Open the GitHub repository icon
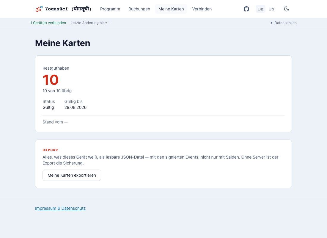This screenshot has height=238, width=327. coord(246,9)
